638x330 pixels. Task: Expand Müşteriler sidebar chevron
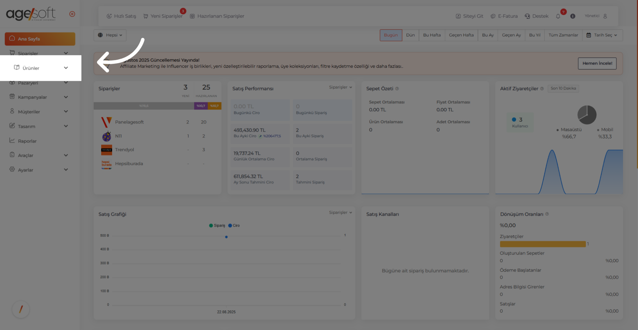click(66, 111)
